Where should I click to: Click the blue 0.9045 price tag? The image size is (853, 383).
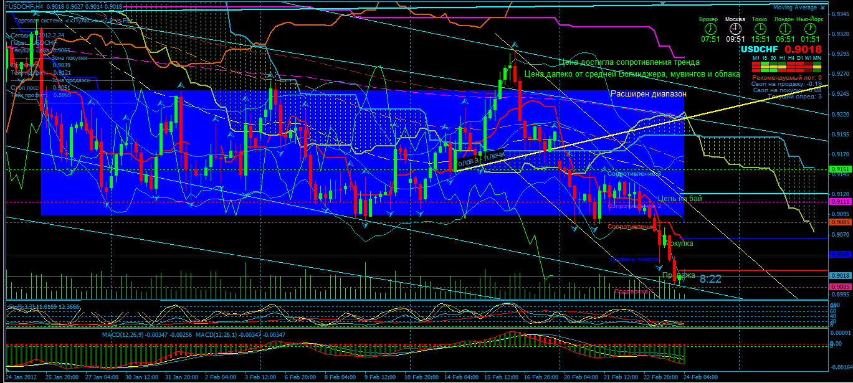[x=841, y=254]
